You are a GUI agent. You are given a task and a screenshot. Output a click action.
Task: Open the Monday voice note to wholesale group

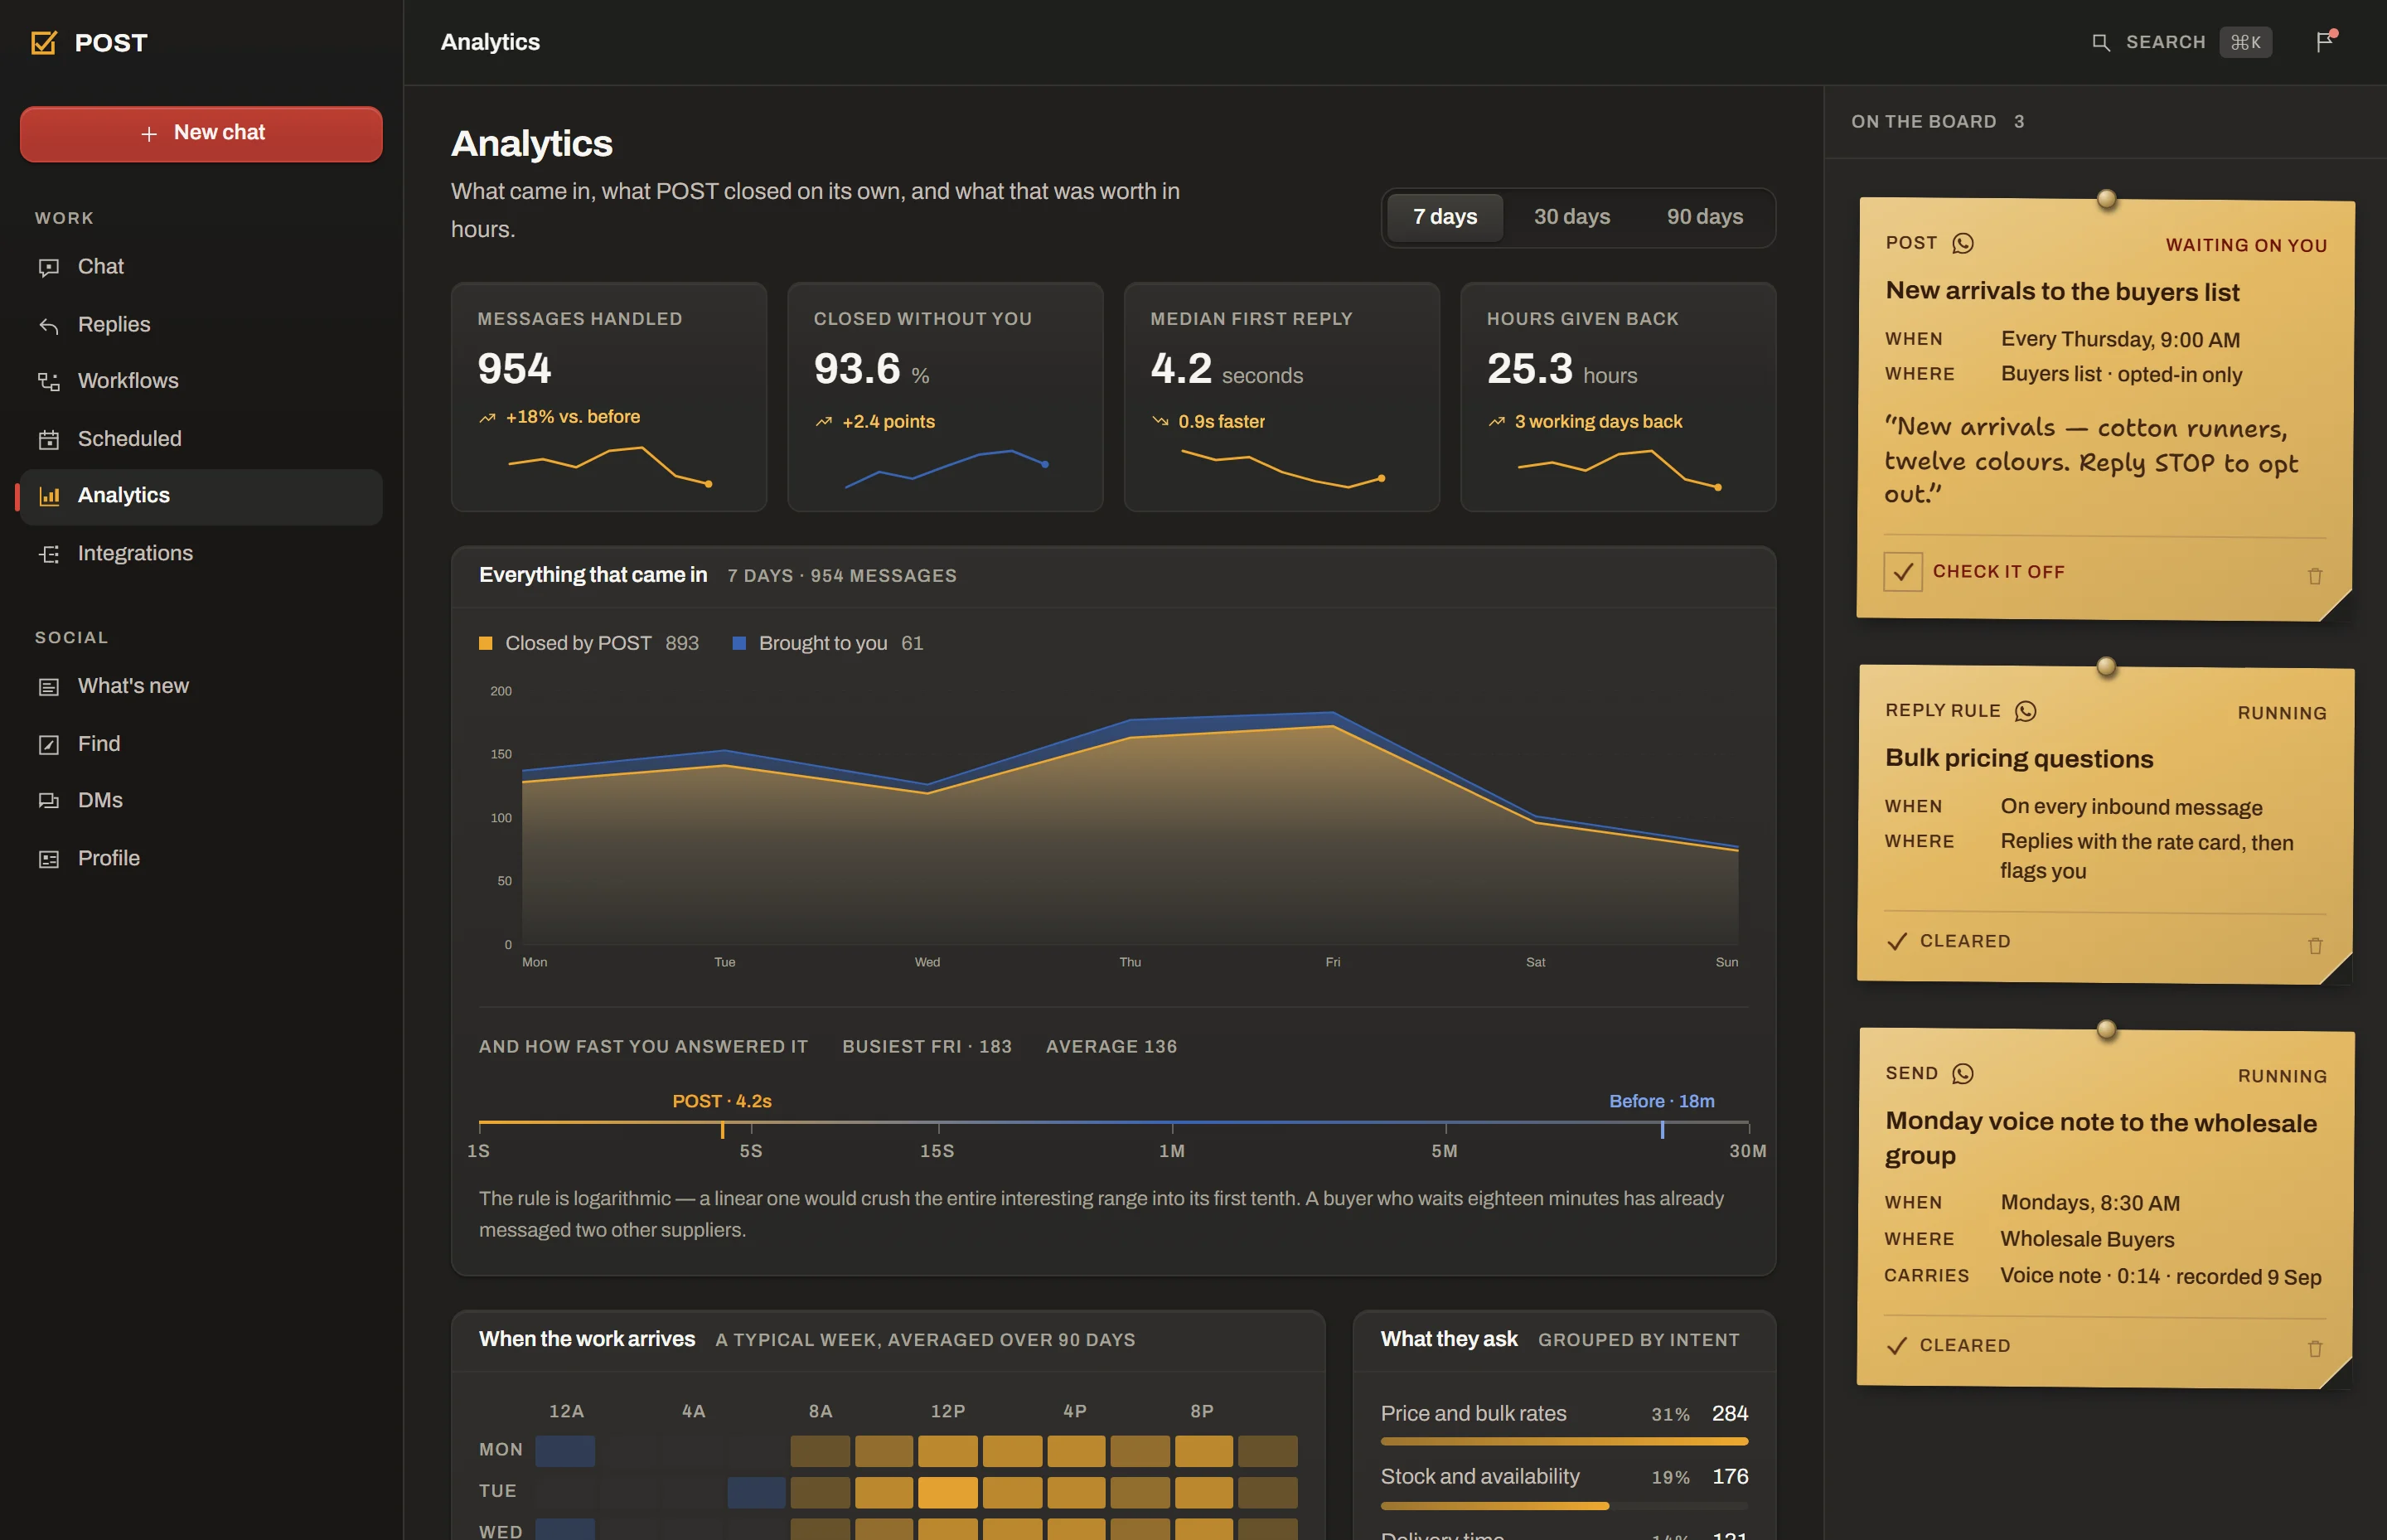pyautogui.click(x=2100, y=1138)
